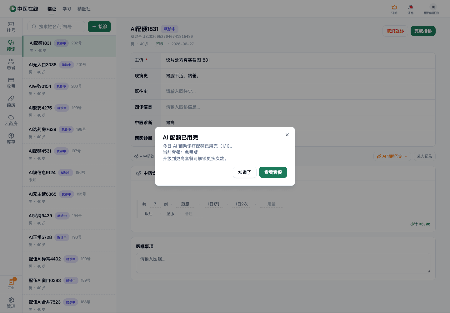Click the 医嘱 textarea

(x=283, y=263)
